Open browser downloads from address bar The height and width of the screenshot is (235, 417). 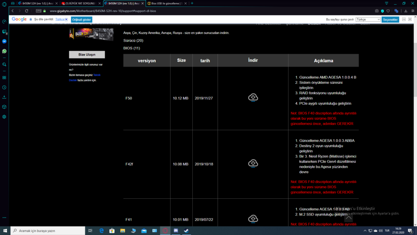pyautogui.click(x=405, y=11)
